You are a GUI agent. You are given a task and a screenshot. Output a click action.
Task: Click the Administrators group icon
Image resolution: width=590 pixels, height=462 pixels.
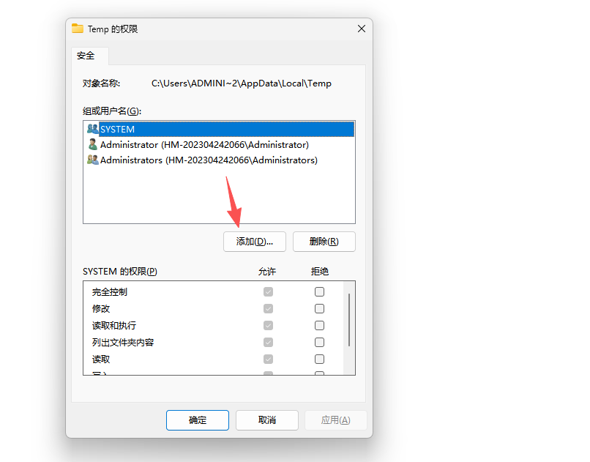(x=92, y=160)
